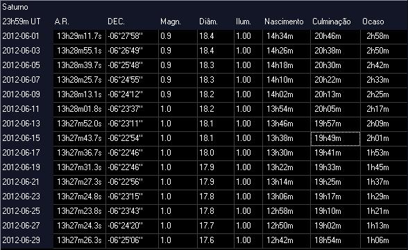
Task: Click diameter cell in 2012-06-13 row
Action: pos(215,124)
